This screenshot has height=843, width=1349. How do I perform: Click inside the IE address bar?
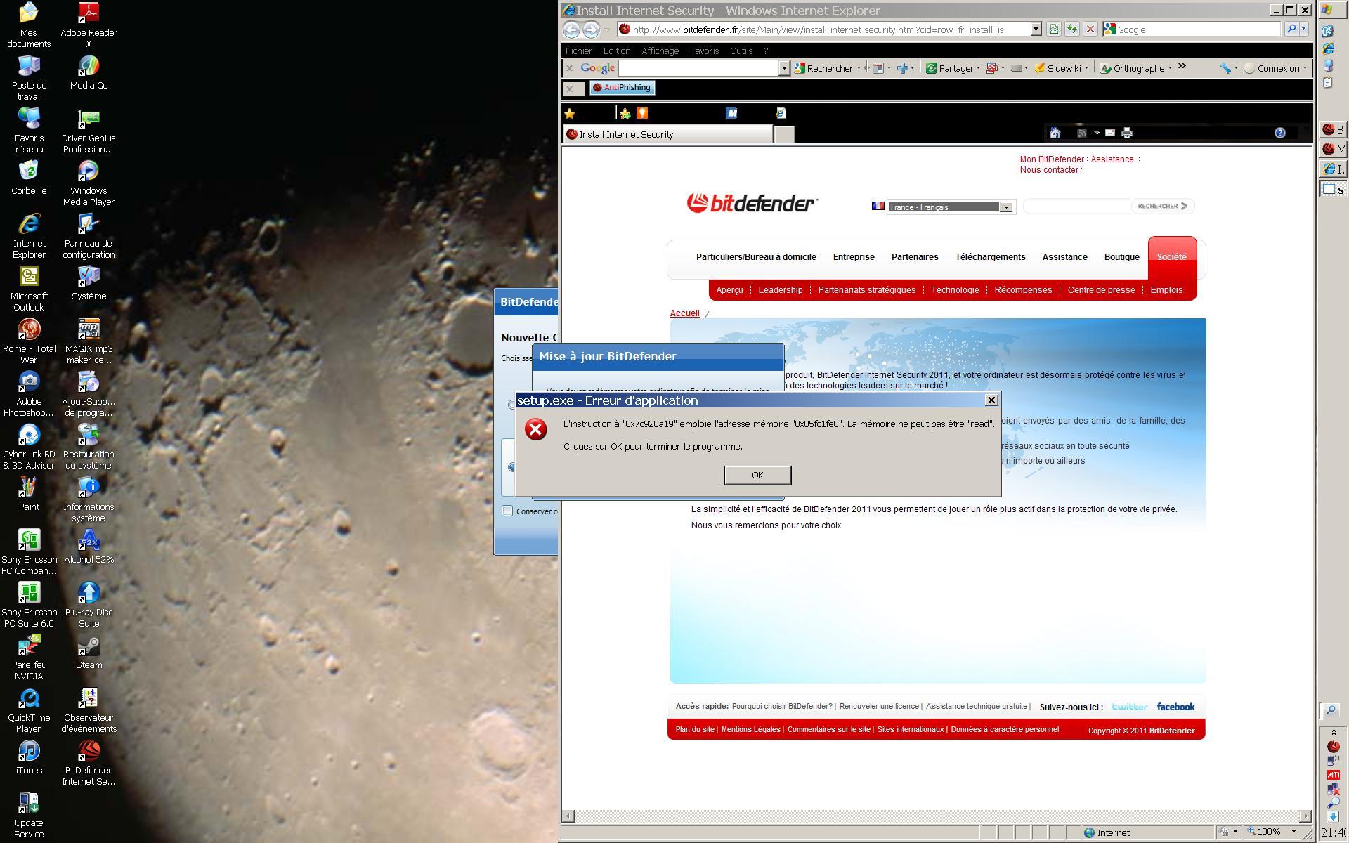click(823, 30)
